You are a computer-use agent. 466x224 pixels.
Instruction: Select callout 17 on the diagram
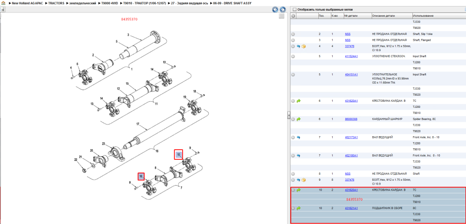tap(137, 124)
